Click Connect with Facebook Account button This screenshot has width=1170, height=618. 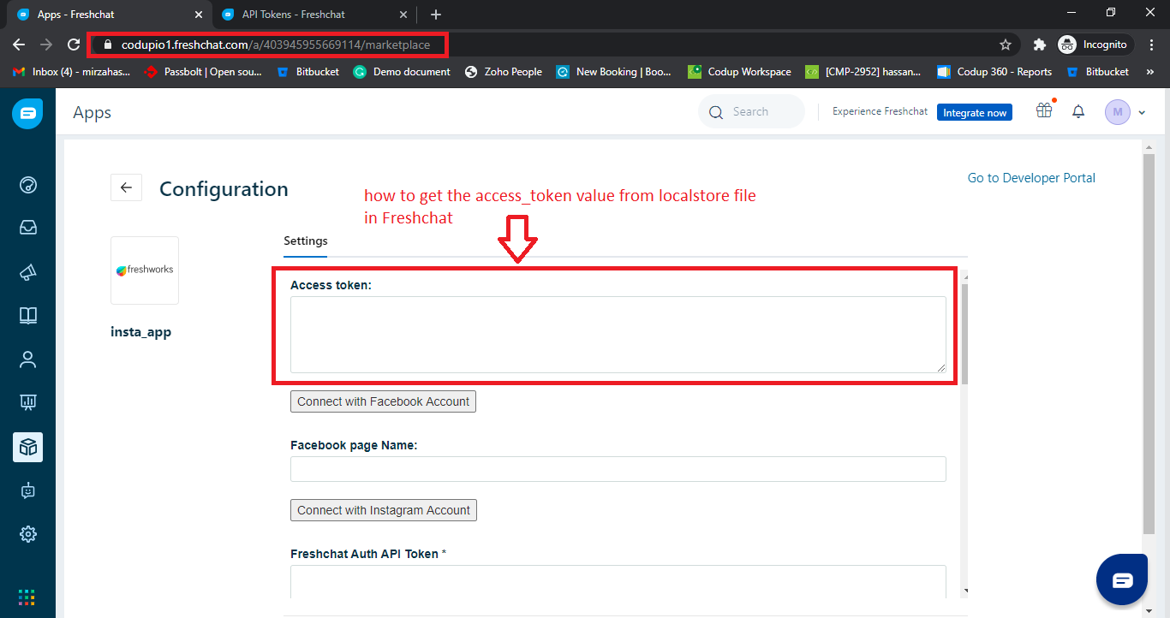click(x=383, y=401)
